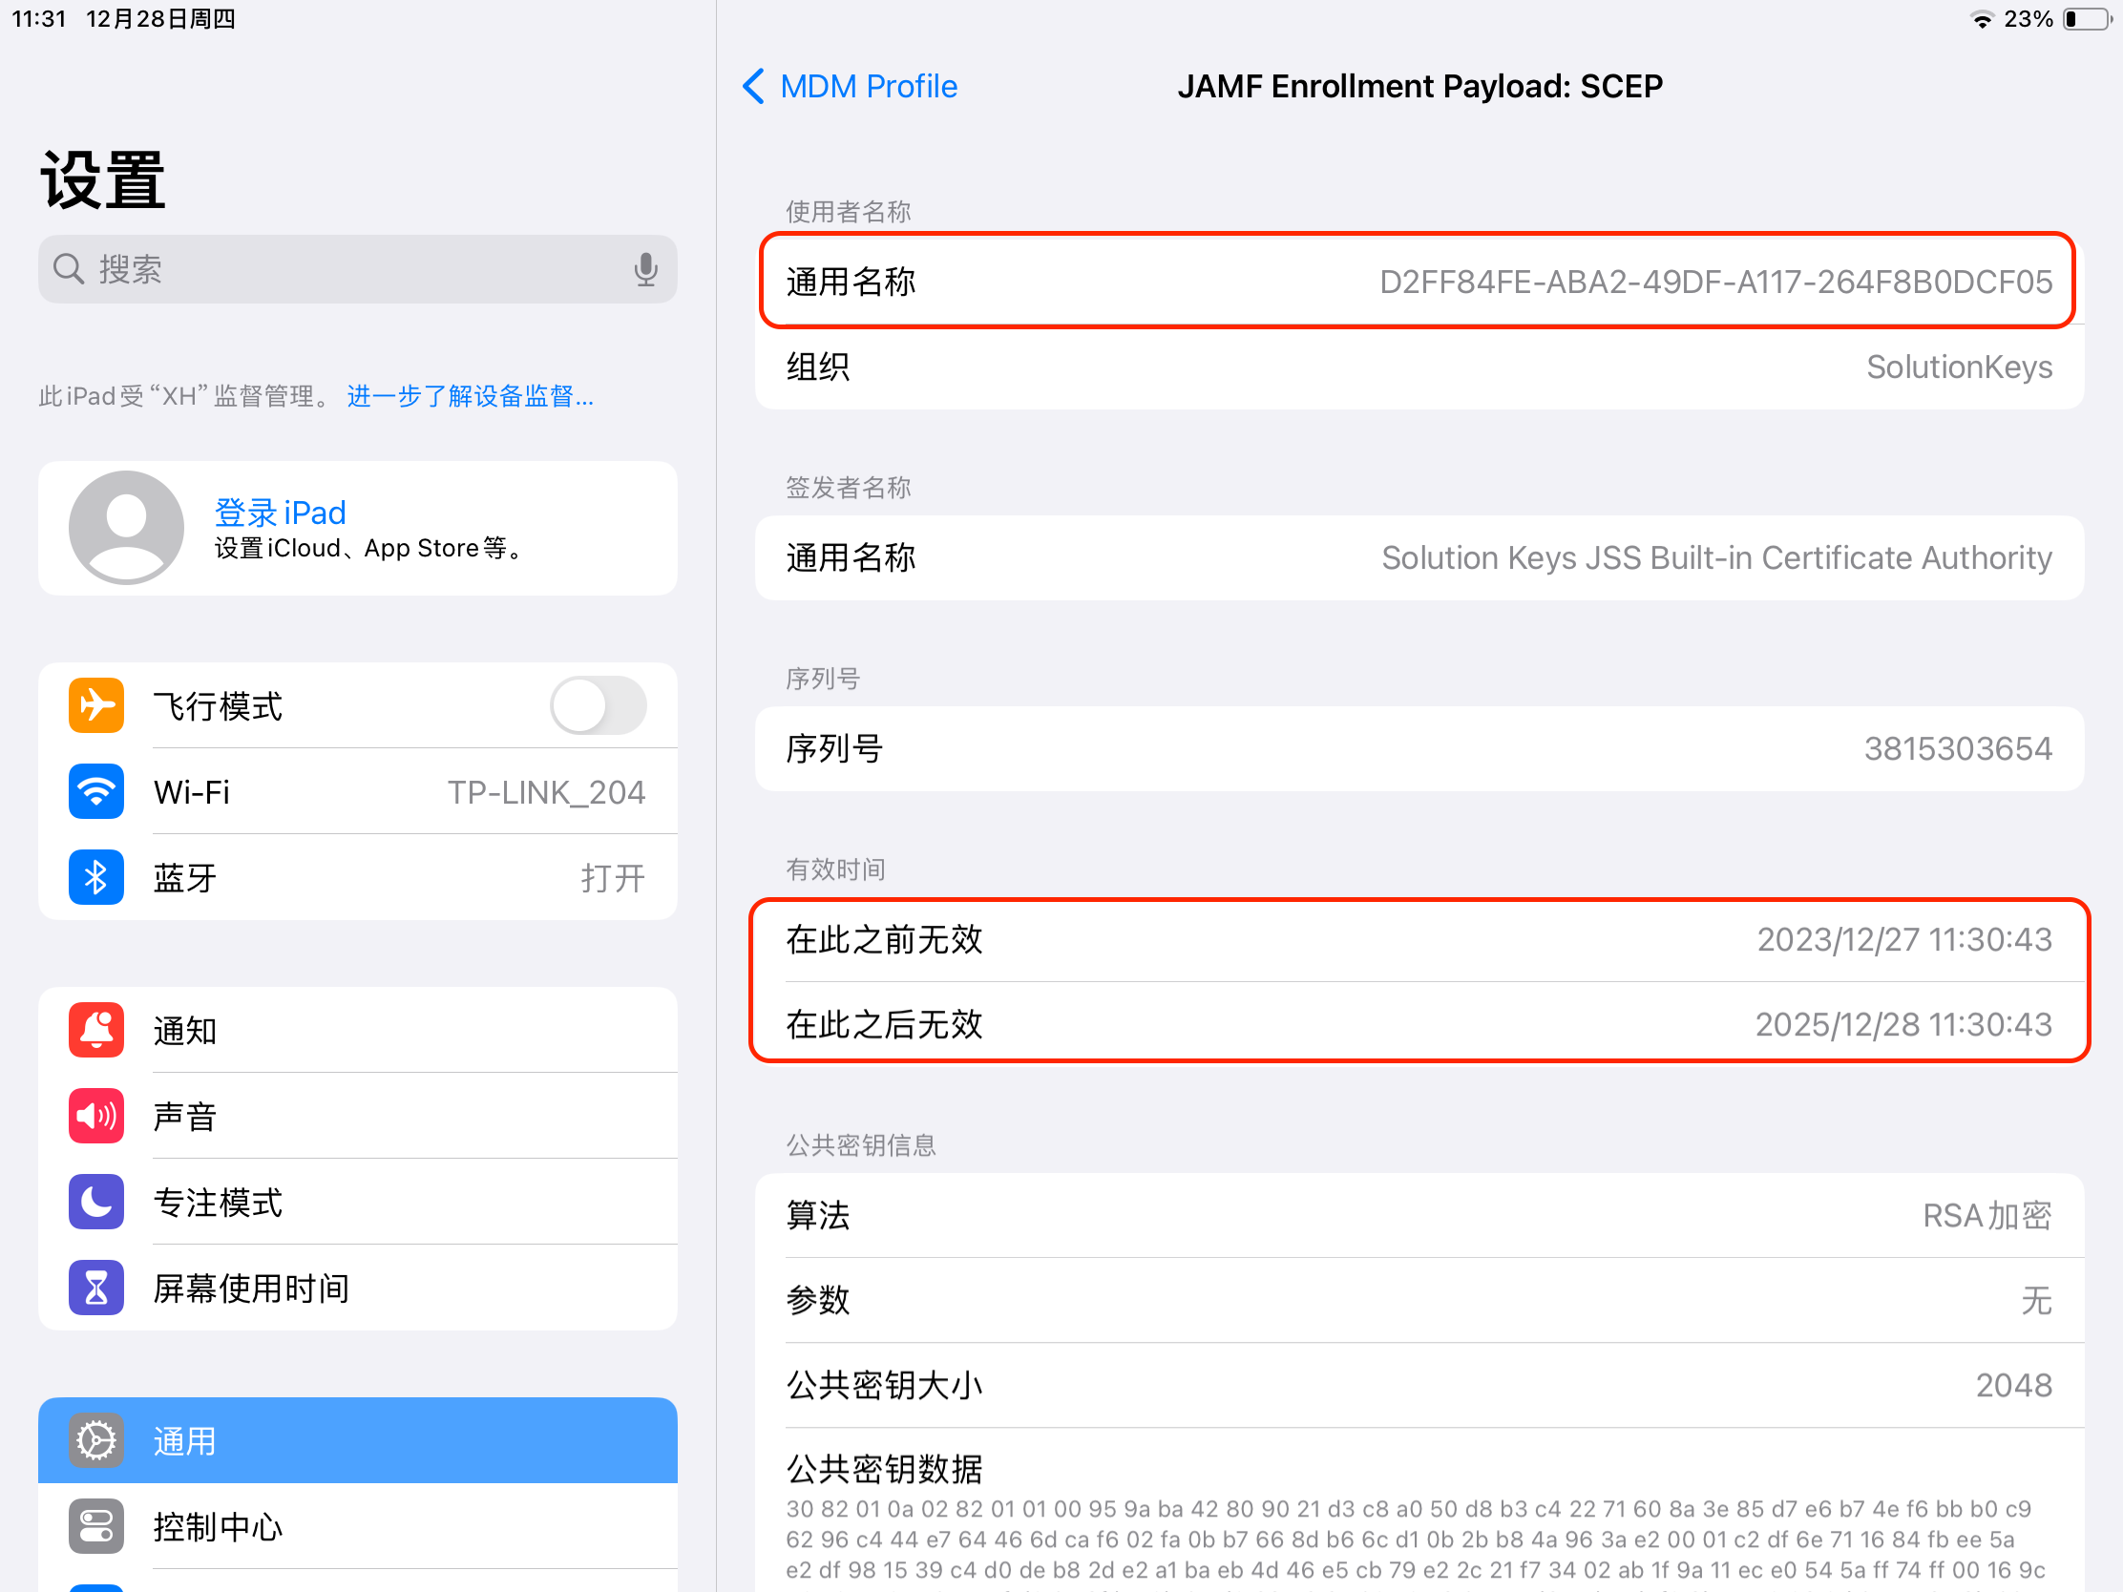Tap the pink speaker sound icon
The image size is (2123, 1592).
[96, 1116]
